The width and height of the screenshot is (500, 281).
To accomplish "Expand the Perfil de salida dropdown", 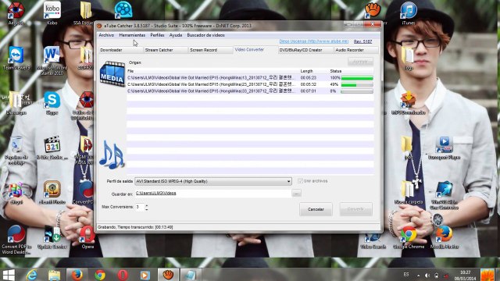I will [288, 181].
